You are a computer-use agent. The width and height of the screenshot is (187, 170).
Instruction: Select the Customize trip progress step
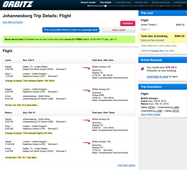(x=123, y=2)
